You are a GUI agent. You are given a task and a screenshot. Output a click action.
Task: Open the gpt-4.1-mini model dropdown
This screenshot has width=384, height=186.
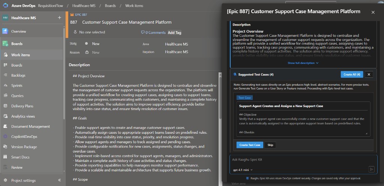(x=243, y=170)
